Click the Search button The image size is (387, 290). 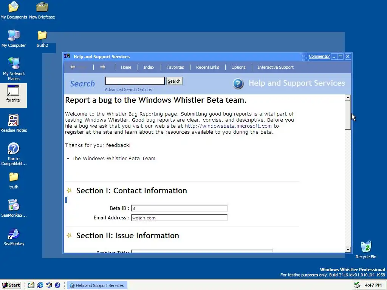[x=174, y=81]
